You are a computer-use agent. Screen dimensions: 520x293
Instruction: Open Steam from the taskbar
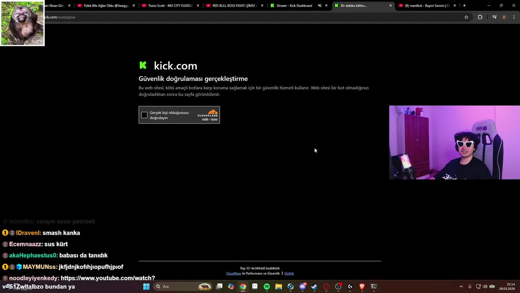tap(314, 286)
